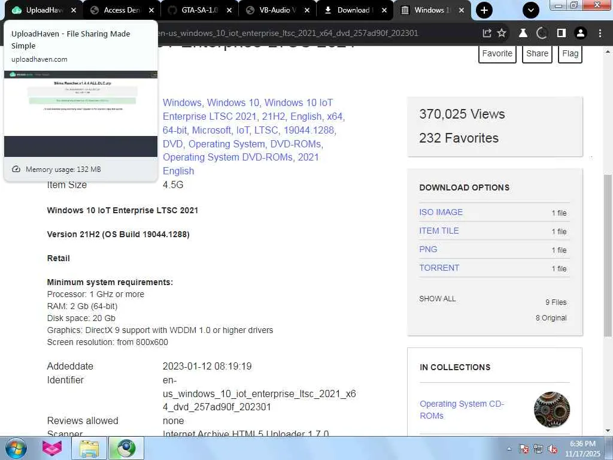Open the browser profile menu
Image resolution: width=613 pixels, height=460 pixels.
[581, 34]
